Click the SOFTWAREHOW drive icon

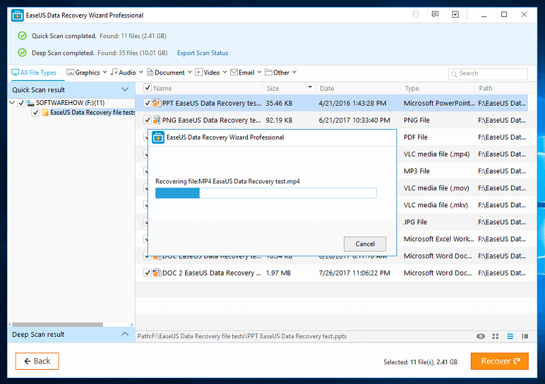tap(31, 103)
